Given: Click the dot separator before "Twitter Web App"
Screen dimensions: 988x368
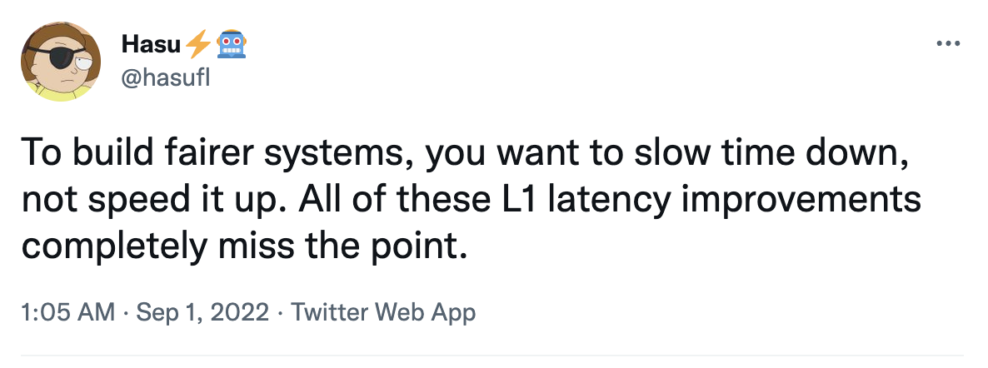Looking at the screenshot, I should 281,312.
